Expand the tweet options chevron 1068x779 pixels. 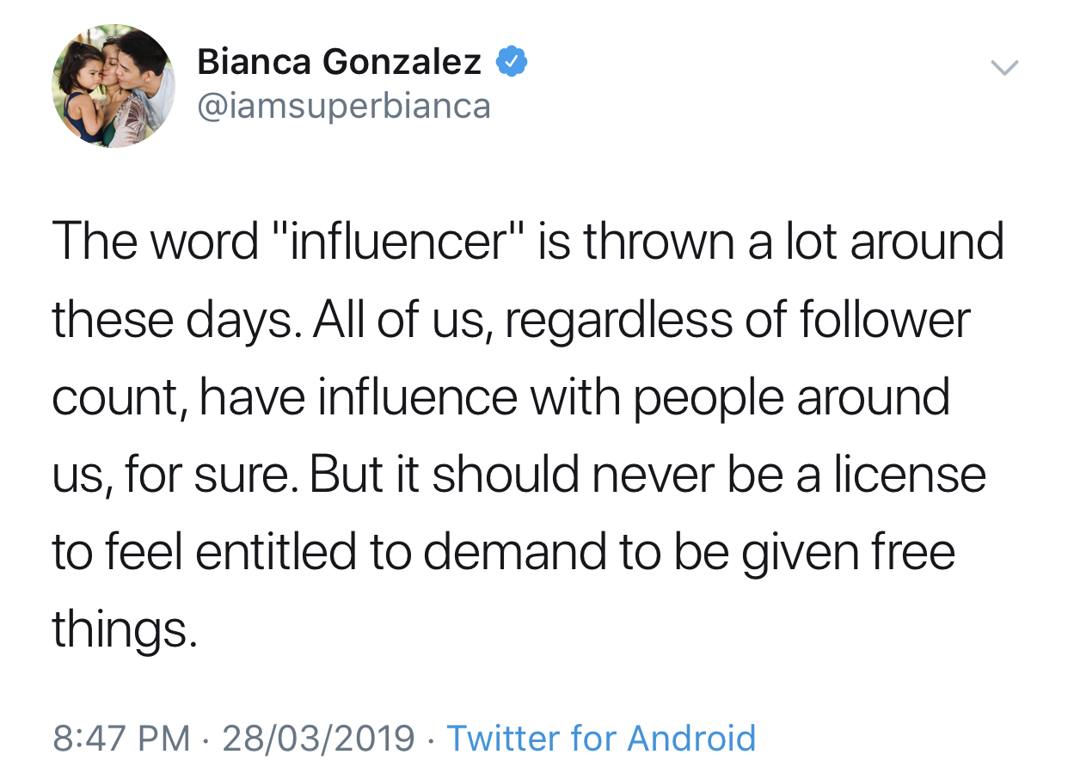[1004, 66]
